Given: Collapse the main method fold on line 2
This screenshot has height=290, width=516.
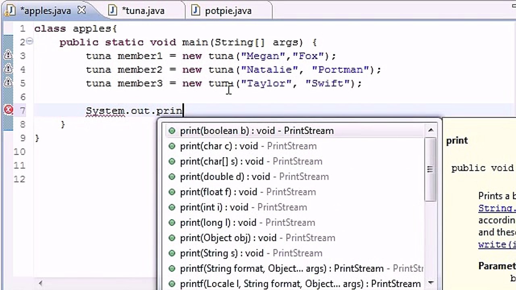Looking at the screenshot, I should pos(30,41).
